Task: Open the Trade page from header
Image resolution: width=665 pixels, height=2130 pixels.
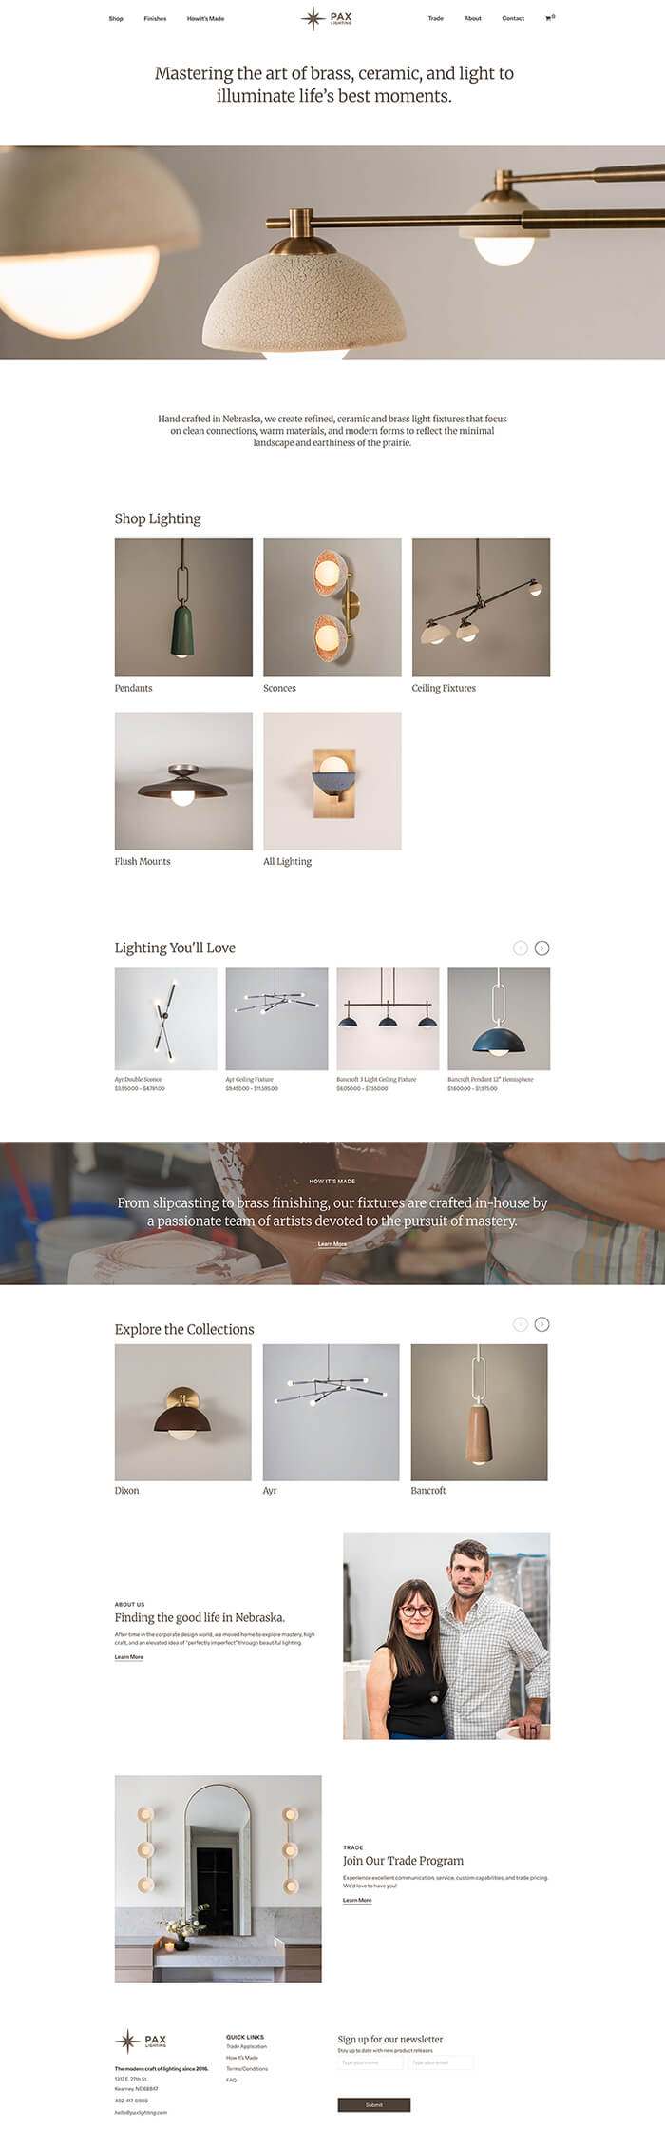Action: click(435, 18)
